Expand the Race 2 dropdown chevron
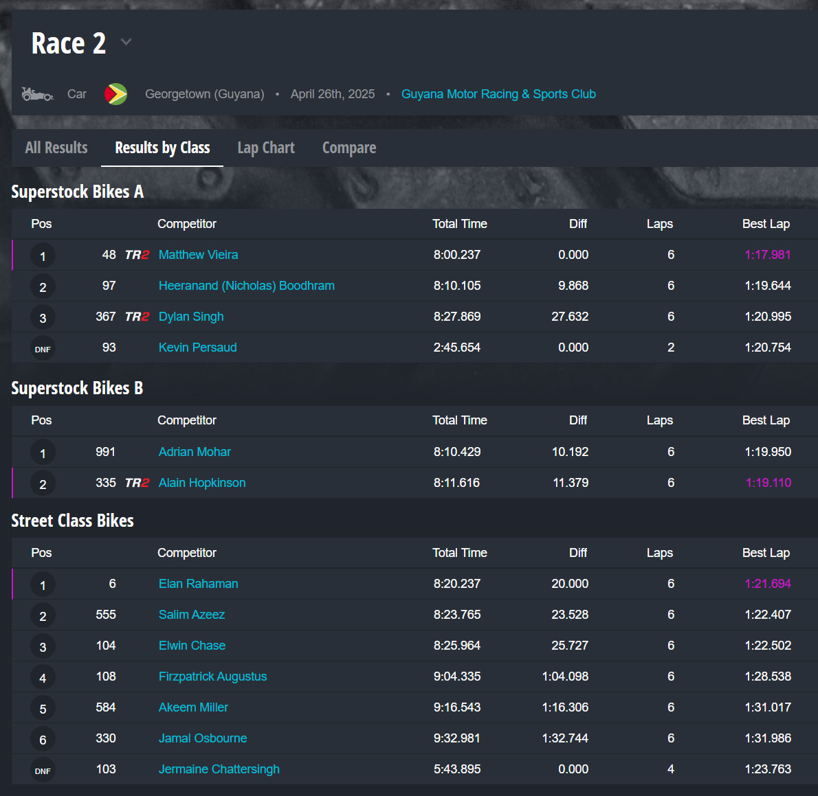This screenshot has width=818, height=796. tap(126, 43)
